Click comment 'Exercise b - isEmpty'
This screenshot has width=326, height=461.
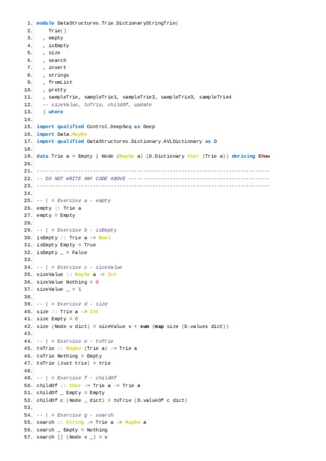point(87,230)
